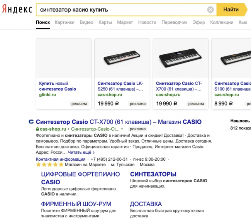
Task: Open the ДОСТАВКА sitelink
Action: click(146, 204)
